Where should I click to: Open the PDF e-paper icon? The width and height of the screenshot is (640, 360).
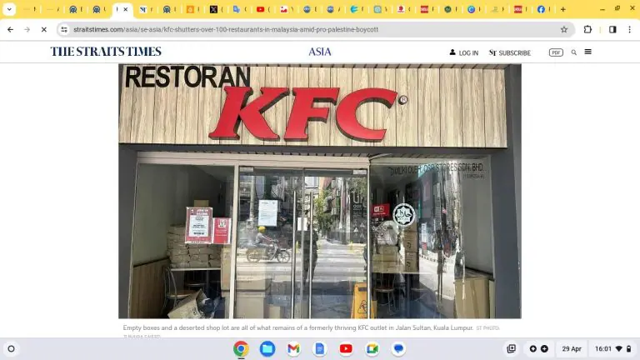[556, 52]
